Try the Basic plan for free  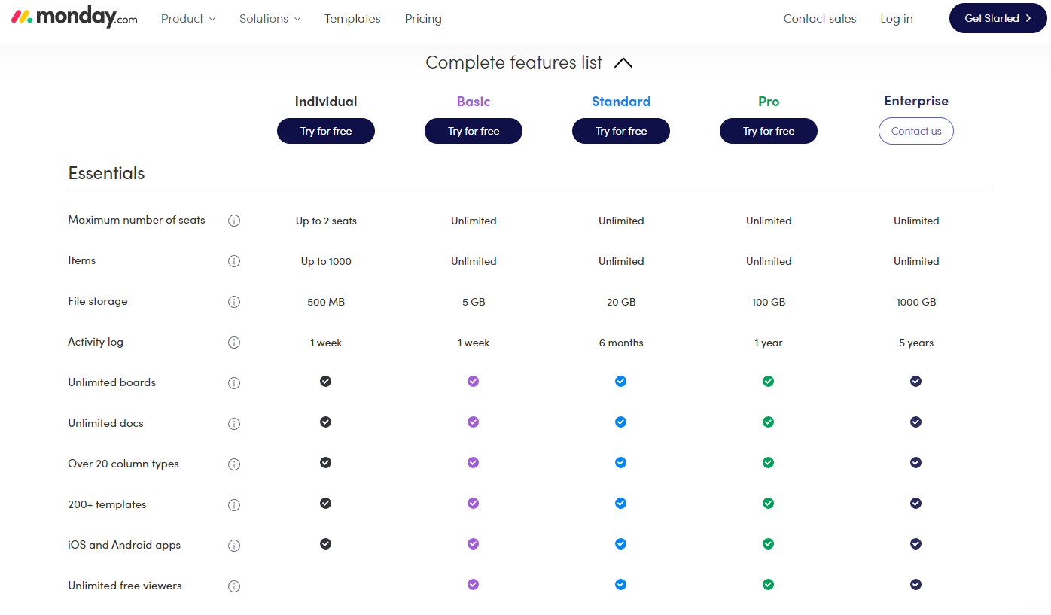[474, 131]
